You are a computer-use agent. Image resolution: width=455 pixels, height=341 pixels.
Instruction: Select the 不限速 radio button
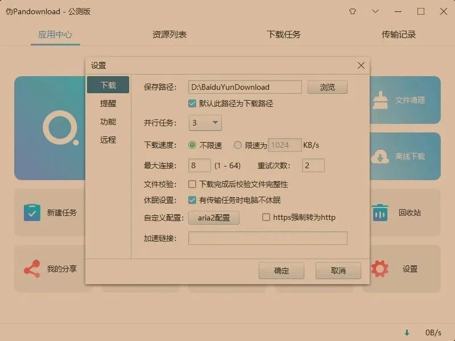click(x=192, y=145)
